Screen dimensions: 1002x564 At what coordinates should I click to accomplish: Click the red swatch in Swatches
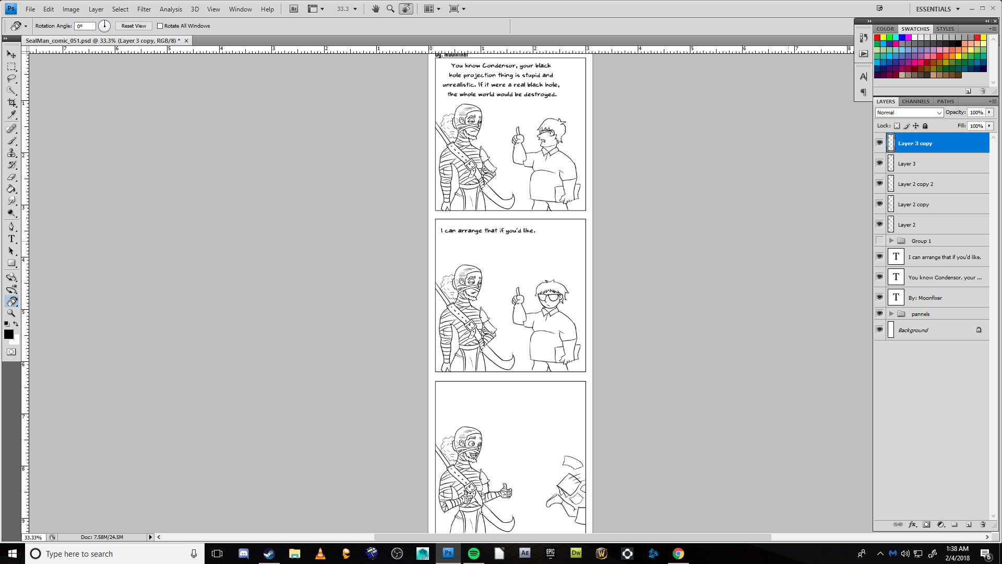[877, 38]
